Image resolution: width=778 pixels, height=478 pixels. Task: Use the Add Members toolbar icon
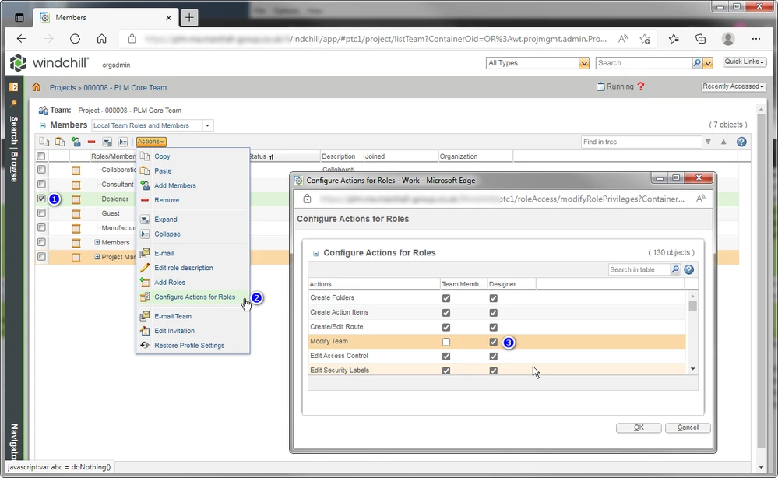tap(77, 142)
